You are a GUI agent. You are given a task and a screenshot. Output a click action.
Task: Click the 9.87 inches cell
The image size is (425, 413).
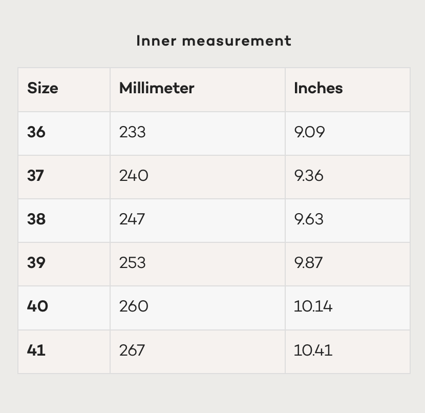click(x=308, y=263)
